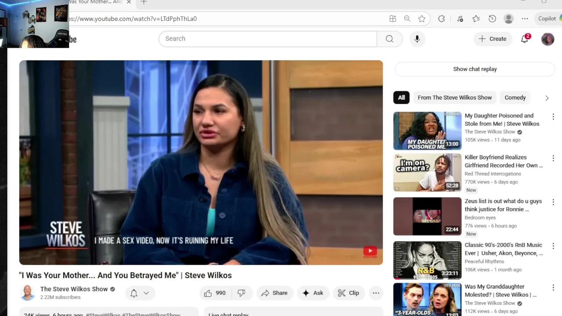
Task: Open The Steve Wilkos Show channel name
Action: (x=74, y=289)
